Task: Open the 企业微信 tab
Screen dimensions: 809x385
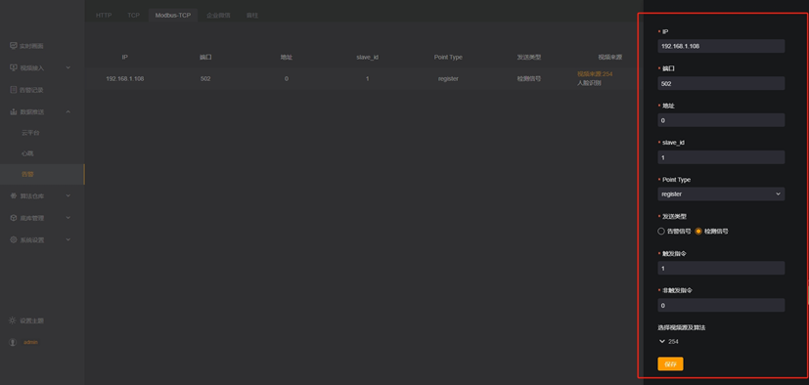Action: point(218,16)
